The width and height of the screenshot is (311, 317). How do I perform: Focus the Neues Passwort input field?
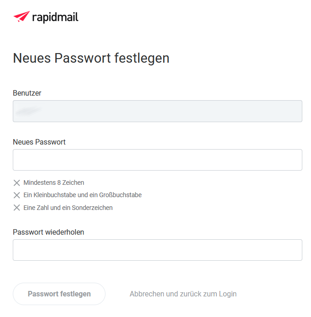(158, 160)
